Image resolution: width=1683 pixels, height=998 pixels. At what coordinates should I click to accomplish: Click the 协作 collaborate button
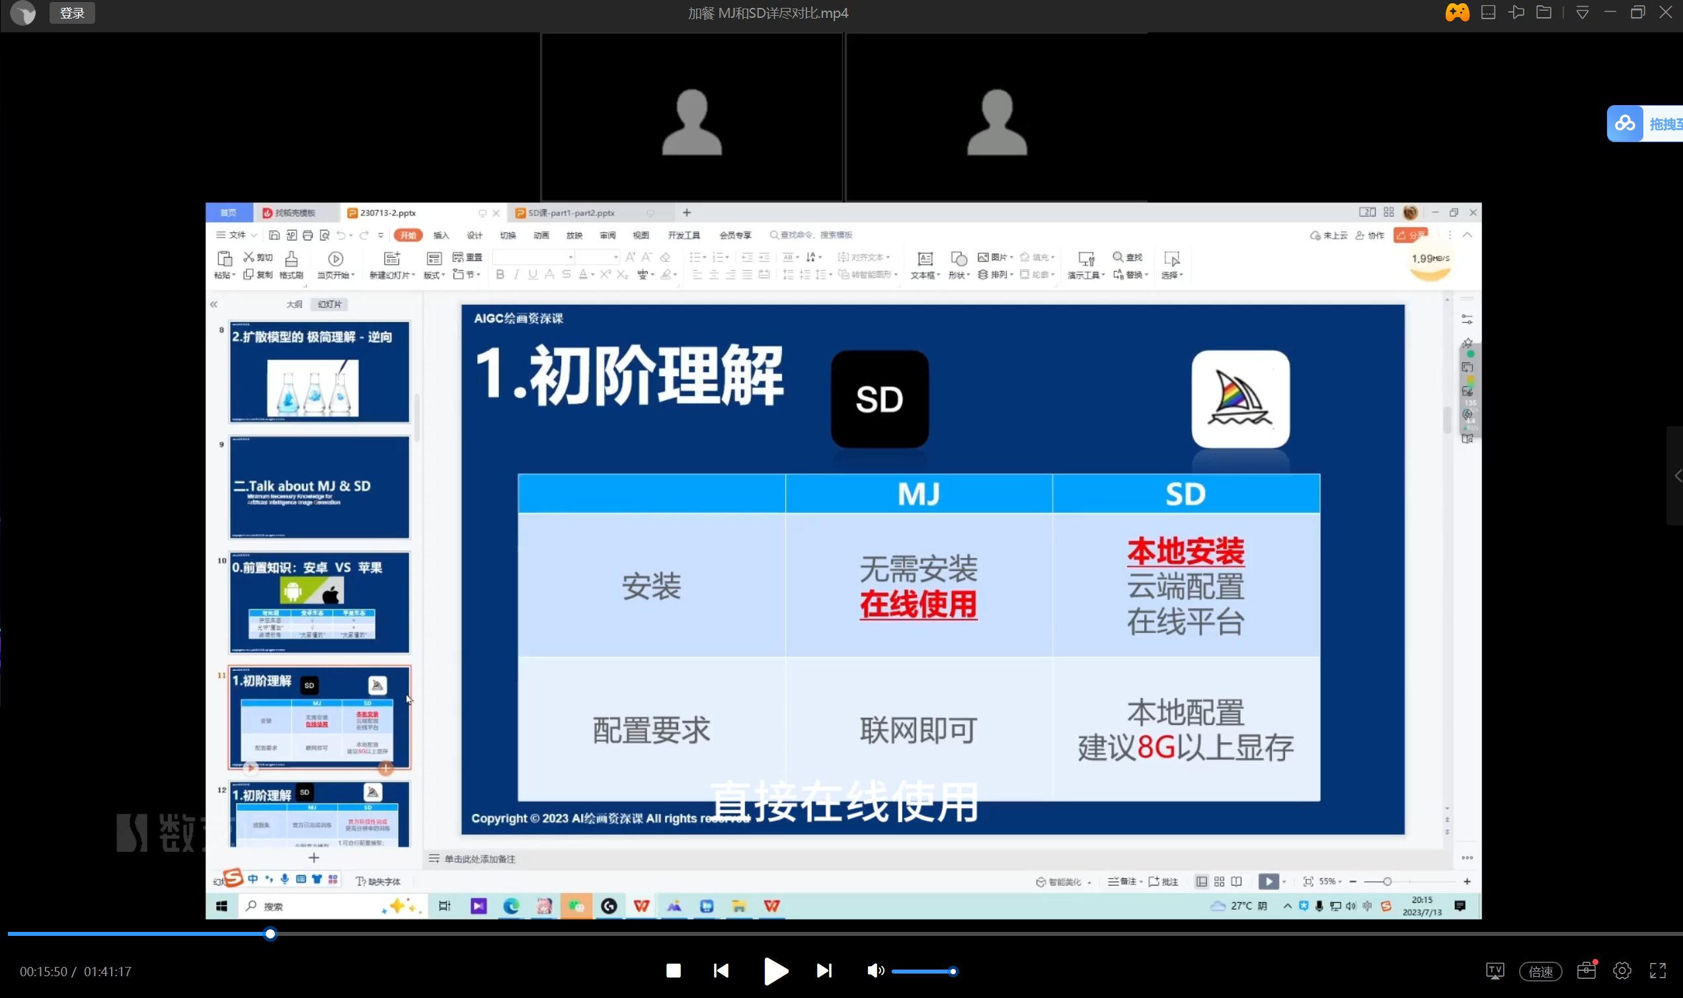1370,235
